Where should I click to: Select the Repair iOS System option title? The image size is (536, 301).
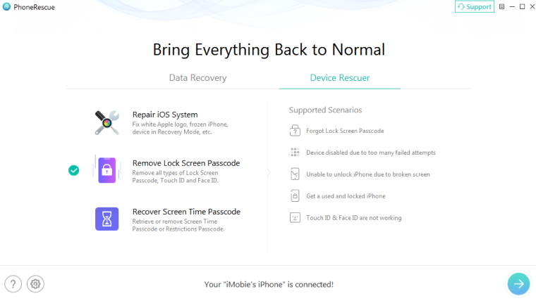(x=165, y=115)
